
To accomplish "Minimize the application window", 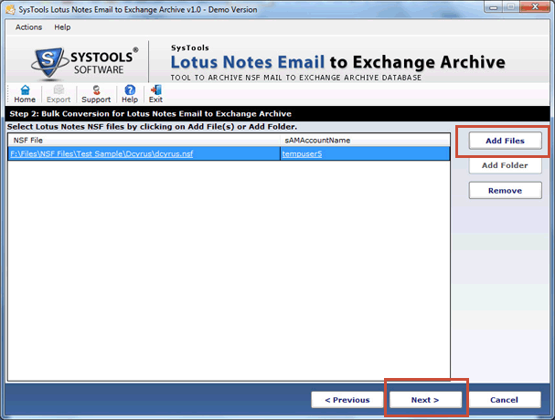I will click(x=494, y=6).
